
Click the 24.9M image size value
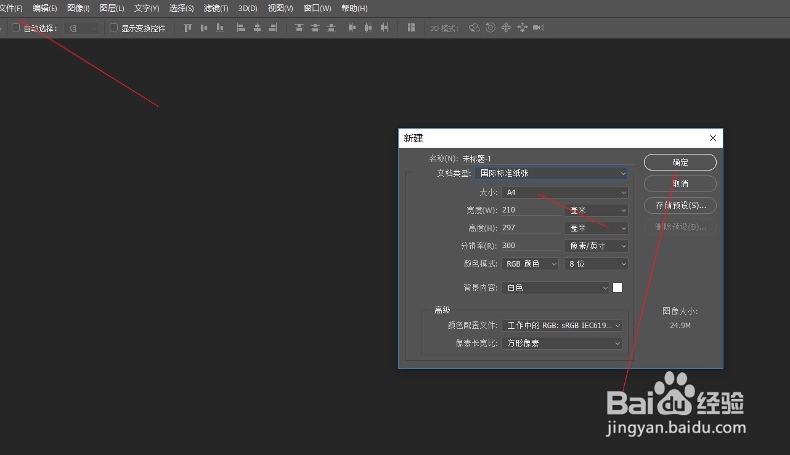(x=680, y=325)
